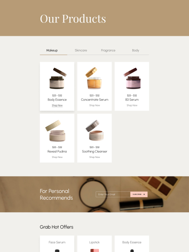Focus the Enter Your Email field
This screenshot has height=252, width=189.
(113, 194)
